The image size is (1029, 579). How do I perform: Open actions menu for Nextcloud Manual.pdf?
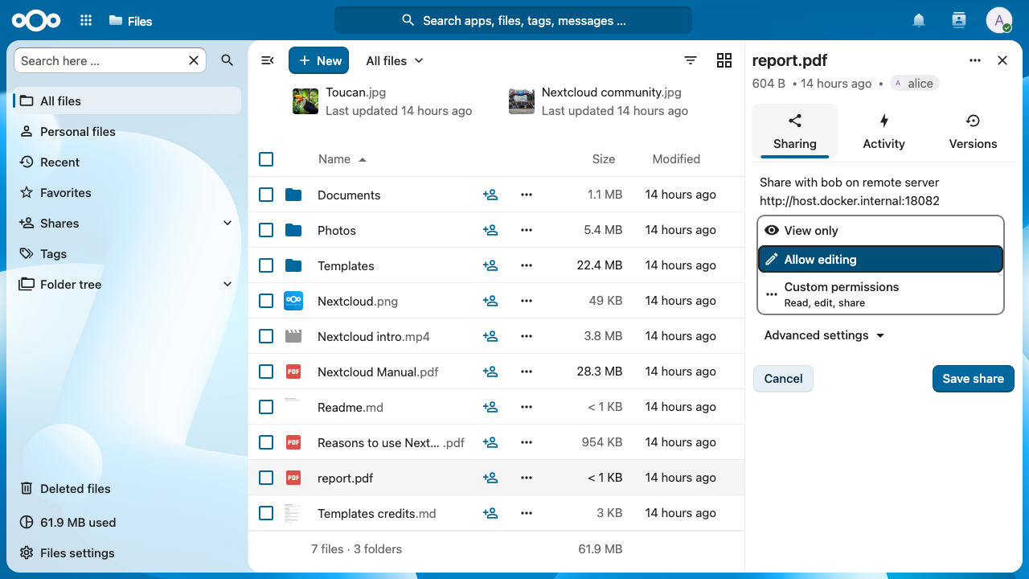tap(527, 372)
